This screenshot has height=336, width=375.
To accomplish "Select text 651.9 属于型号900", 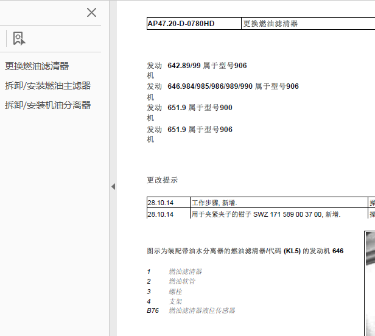I will click(x=200, y=108).
